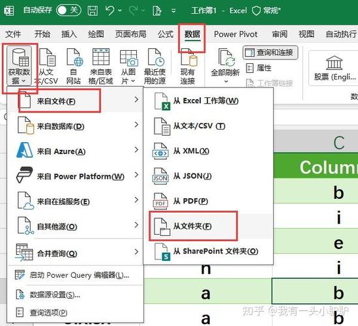Select the outlined cell containing b
The height and width of the screenshot is (326, 358).
click(x=315, y=291)
